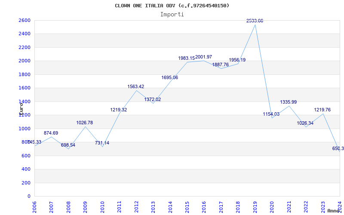Screen dimensions: 344x215
Task: Click the 2017 x-axis year label
Action: click(x=221, y=206)
